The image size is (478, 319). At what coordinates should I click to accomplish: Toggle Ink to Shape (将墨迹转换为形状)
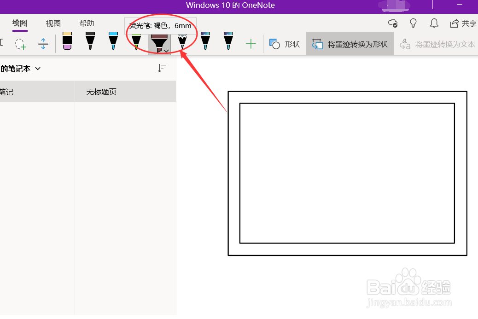pos(350,44)
